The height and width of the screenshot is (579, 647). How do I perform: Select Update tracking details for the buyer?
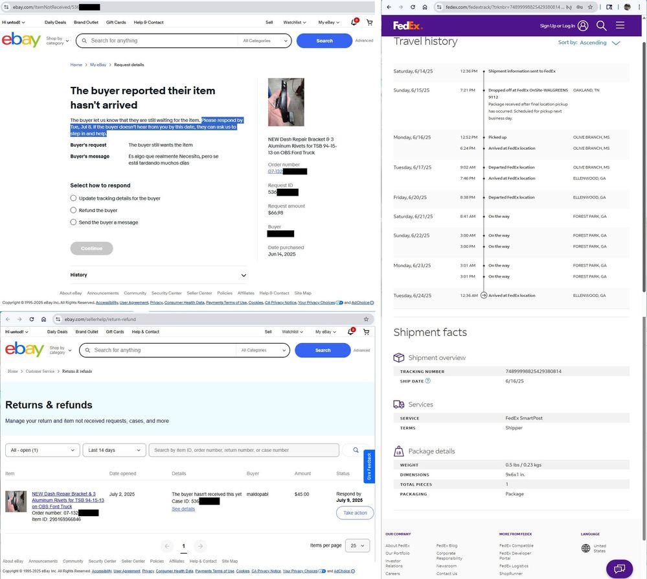pos(73,198)
